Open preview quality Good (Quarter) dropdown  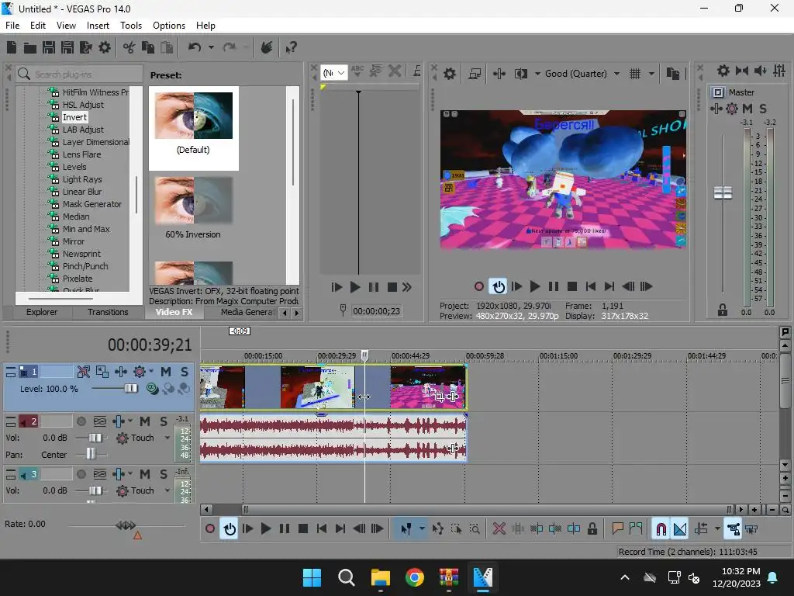pos(616,74)
